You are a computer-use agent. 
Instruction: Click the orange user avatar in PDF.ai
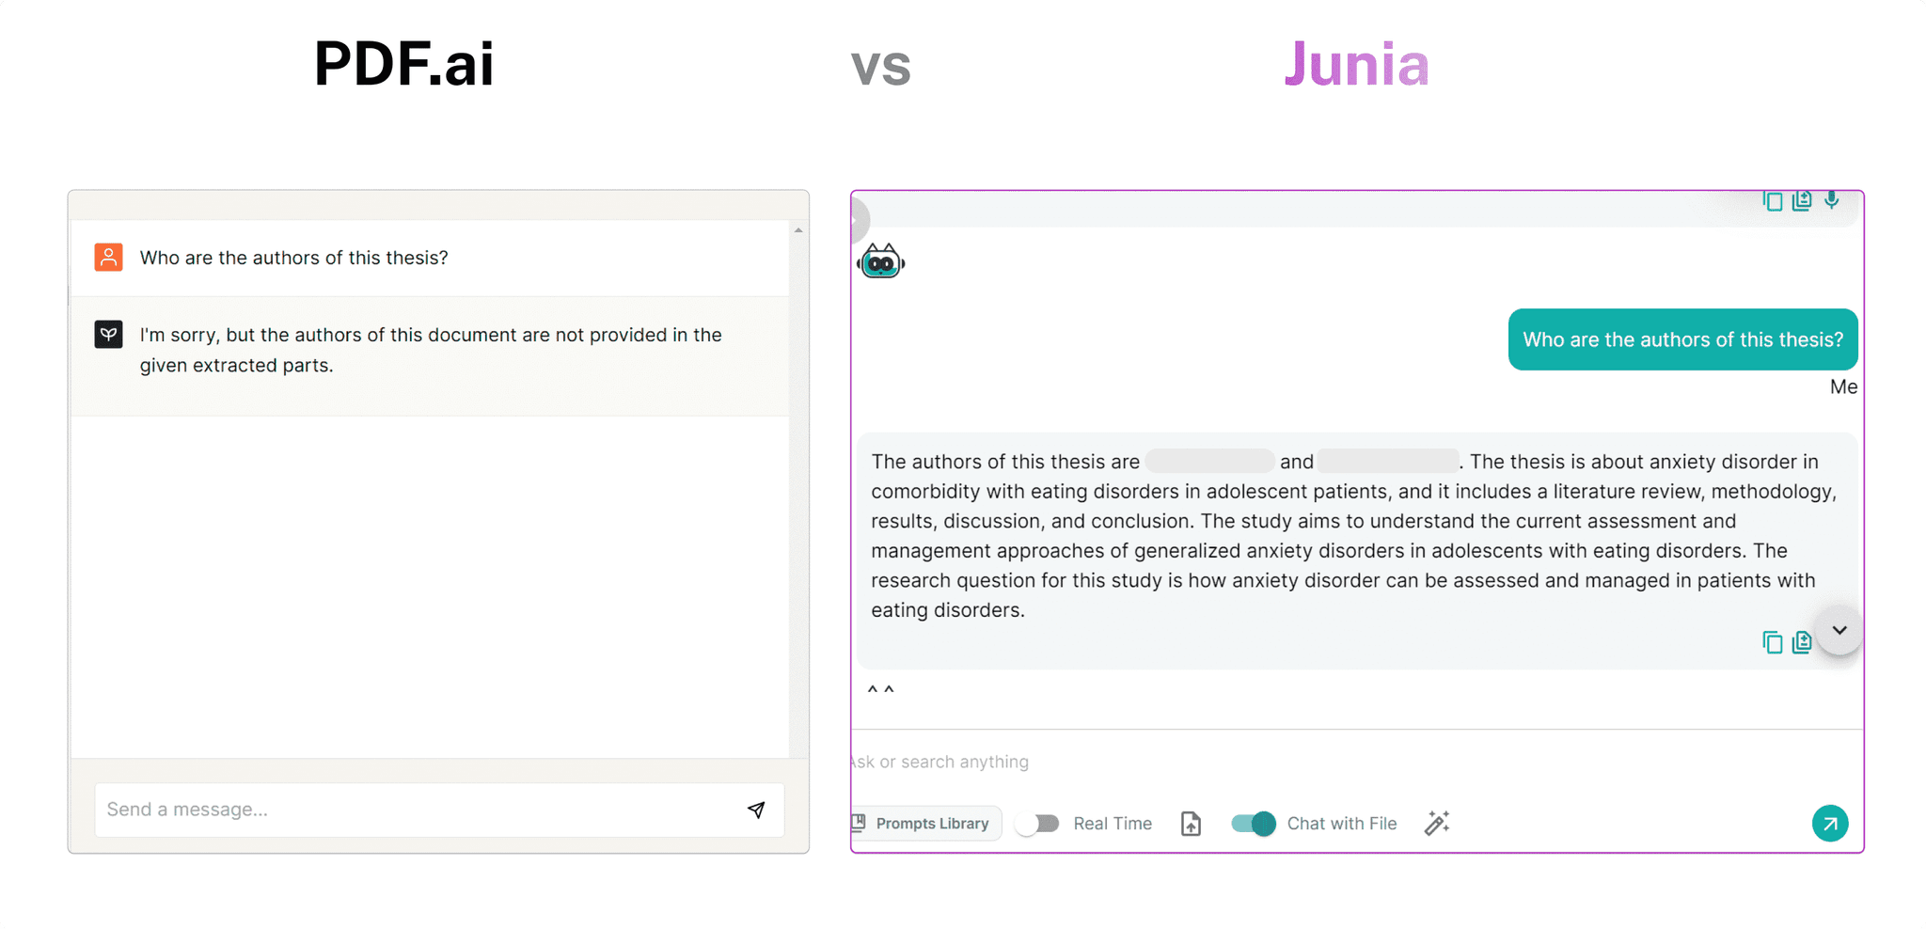click(x=109, y=258)
